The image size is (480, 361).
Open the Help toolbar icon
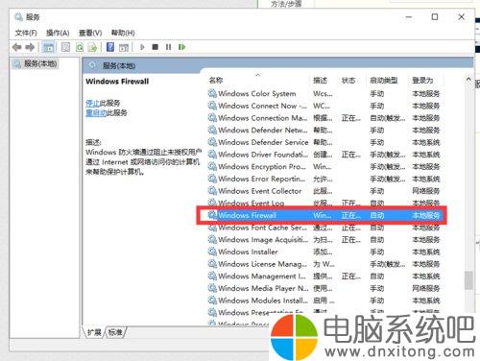(110, 47)
